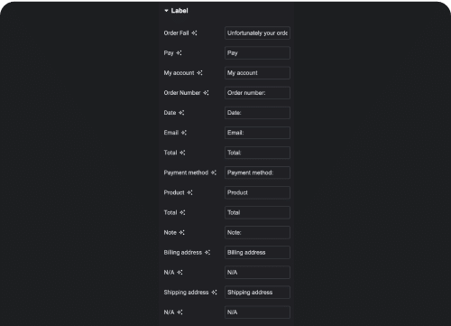Image resolution: width=451 pixels, height=326 pixels.
Task: Click the sparkle icon next to Pay
Action: tap(179, 53)
